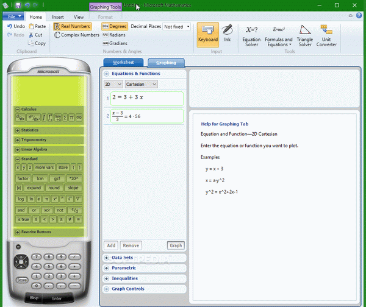
Task: Click the absolute value key
Action: click(x=19, y=188)
